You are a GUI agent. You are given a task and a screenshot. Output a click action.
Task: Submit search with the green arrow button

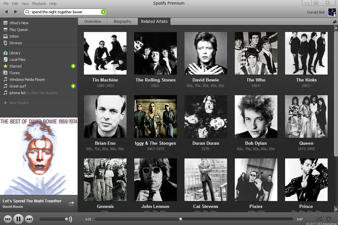(x=104, y=12)
